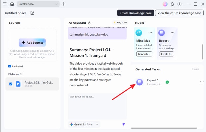Open Report card more options
Image resolution: width=206 pixels, height=132 pixels.
click(173, 33)
